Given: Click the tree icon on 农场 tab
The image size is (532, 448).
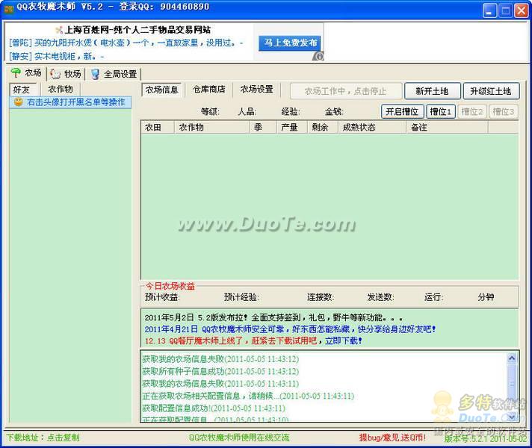Looking at the screenshot, I should pos(16,72).
